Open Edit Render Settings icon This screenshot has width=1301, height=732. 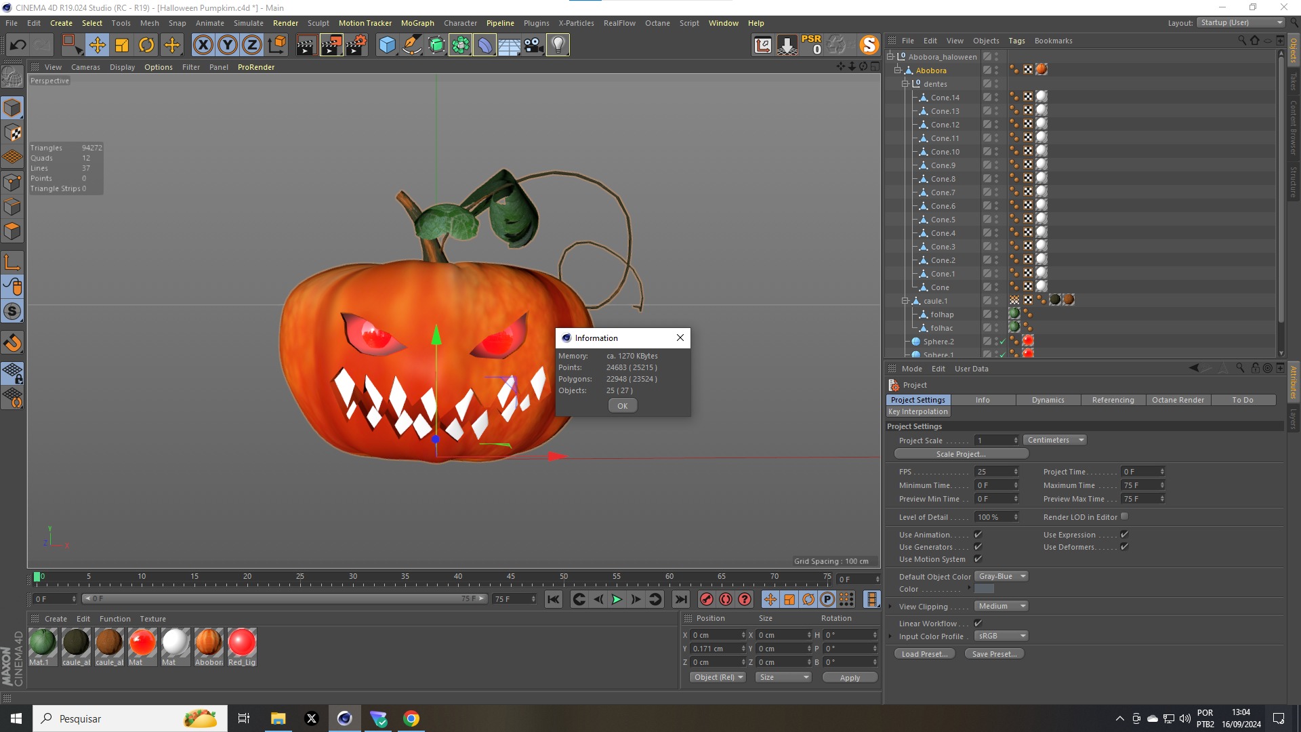[356, 45]
